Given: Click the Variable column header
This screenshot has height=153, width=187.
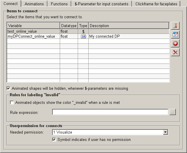Looking at the screenshot, I should coord(33,26).
